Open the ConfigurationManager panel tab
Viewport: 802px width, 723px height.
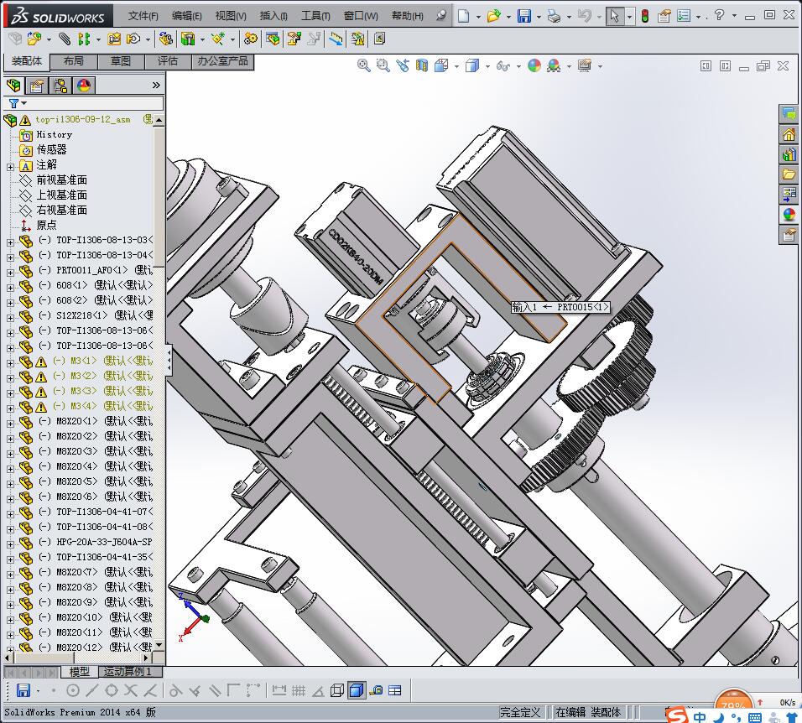(x=60, y=86)
